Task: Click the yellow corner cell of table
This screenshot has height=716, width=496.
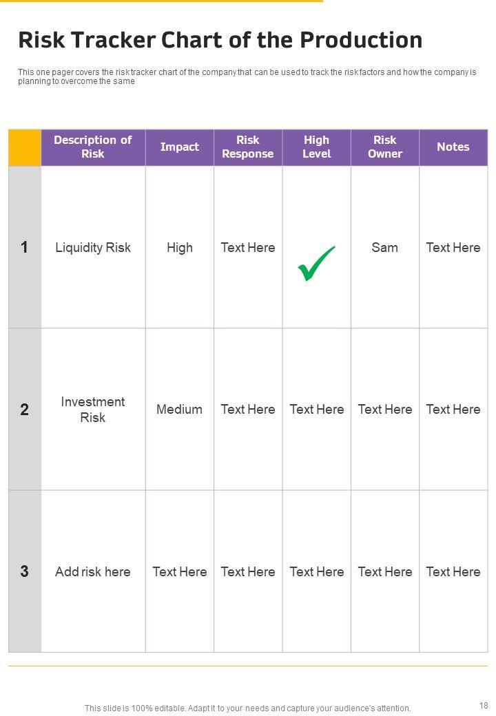Action: click(x=25, y=147)
